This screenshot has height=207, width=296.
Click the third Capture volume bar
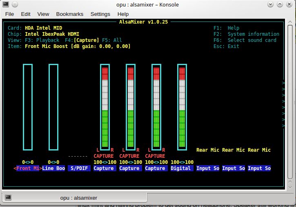[x=156, y=107]
